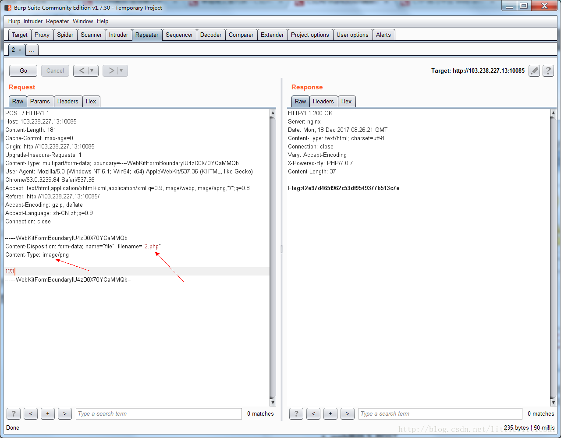Click response search plus options button
The image size is (561, 438).
330,413
